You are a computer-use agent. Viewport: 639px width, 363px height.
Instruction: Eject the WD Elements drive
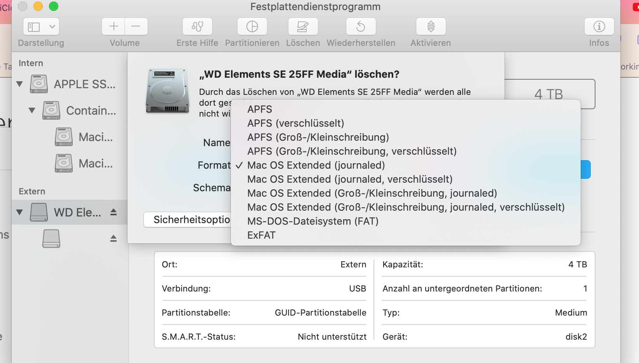[113, 212]
